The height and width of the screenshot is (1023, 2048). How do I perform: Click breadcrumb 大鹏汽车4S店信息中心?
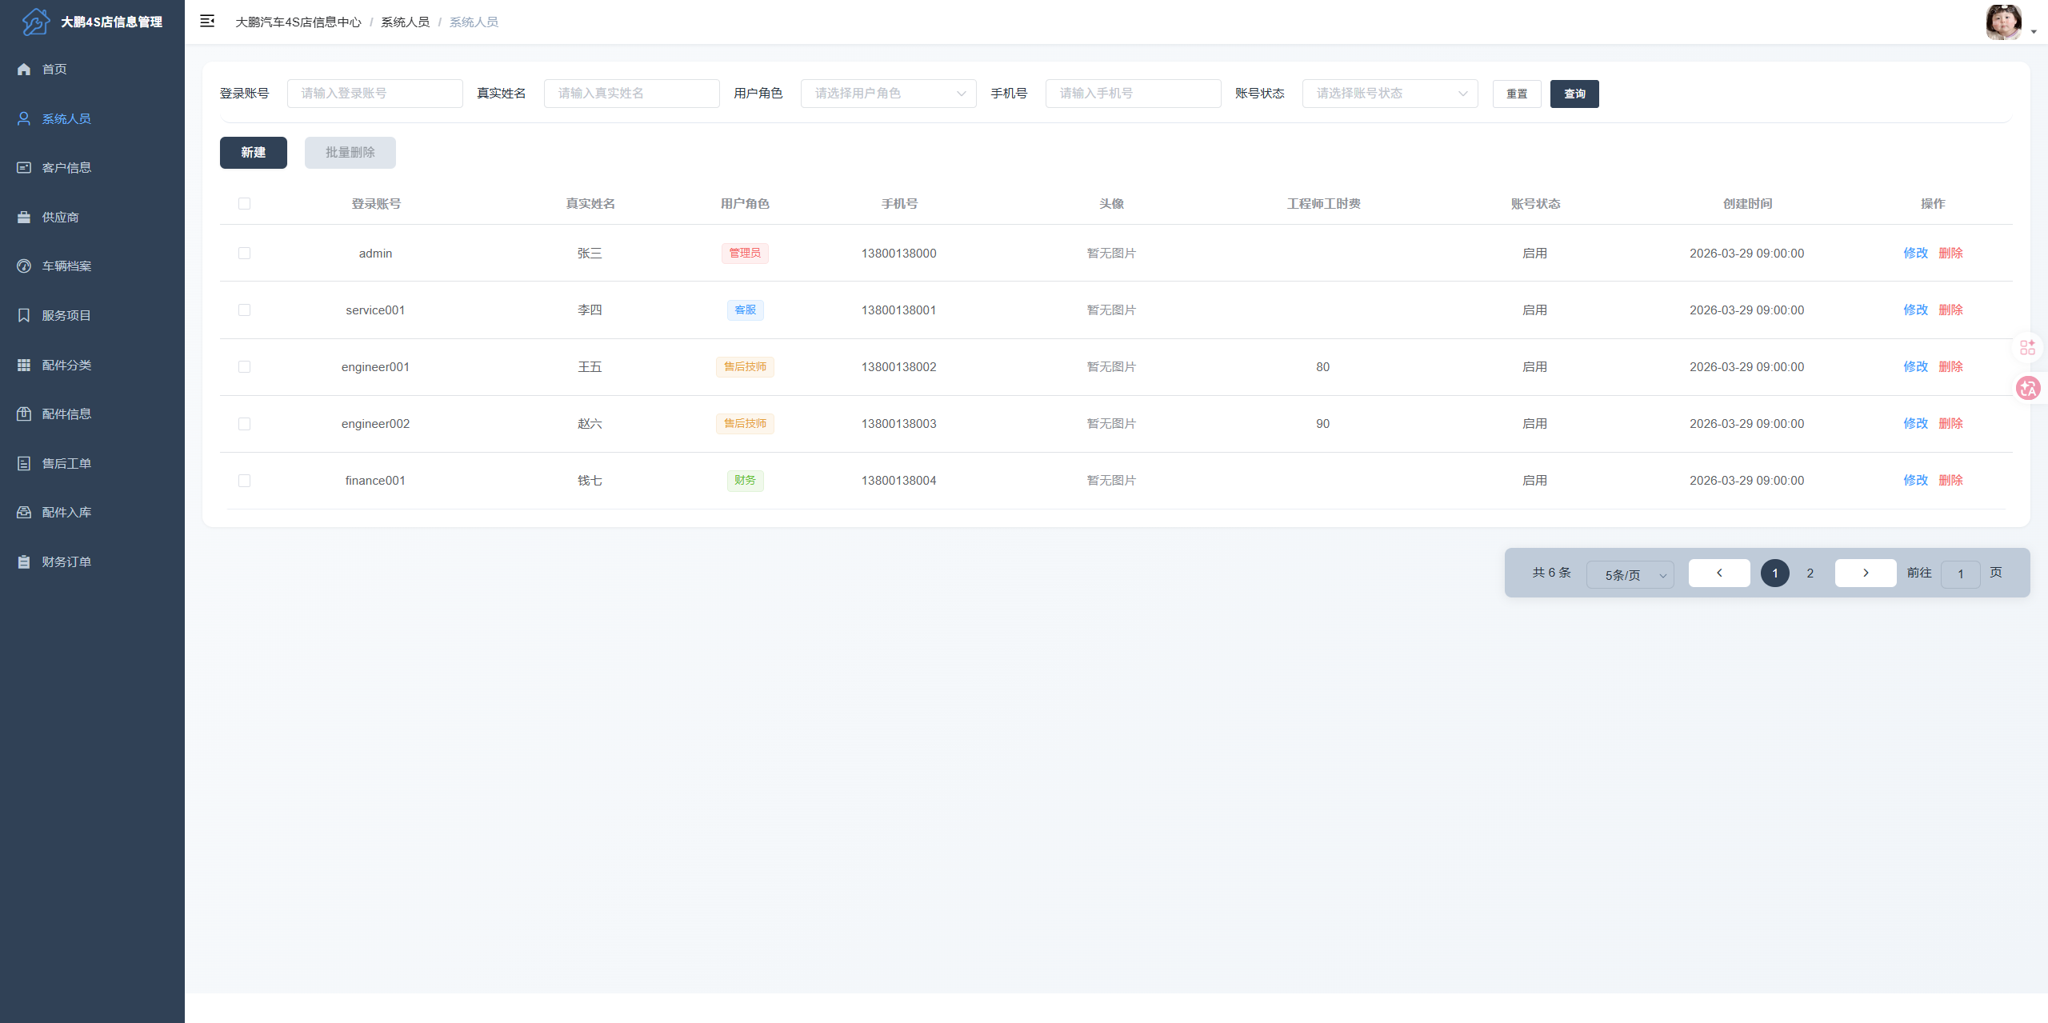pyautogui.click(x=298, y=22)
